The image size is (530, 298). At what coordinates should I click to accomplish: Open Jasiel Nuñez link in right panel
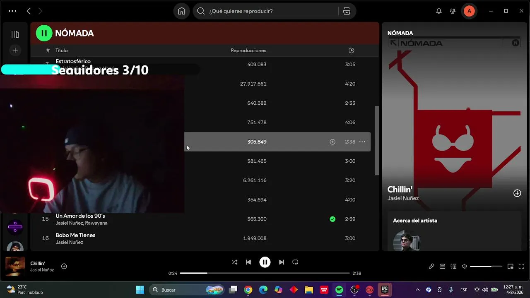[403, 198]
